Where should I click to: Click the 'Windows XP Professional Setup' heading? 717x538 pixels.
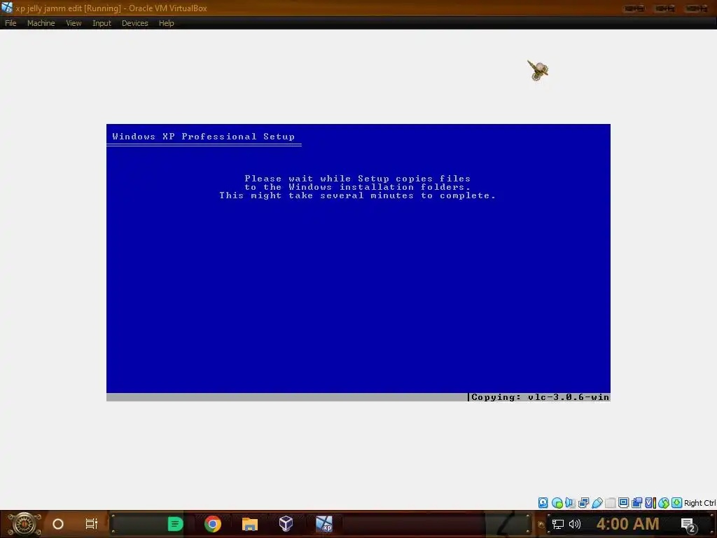pyautogui.click(x=204, y=137)
